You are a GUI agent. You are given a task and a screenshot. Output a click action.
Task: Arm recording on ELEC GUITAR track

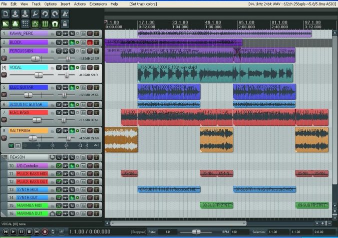pyautogui.click(x=4, y=95)
